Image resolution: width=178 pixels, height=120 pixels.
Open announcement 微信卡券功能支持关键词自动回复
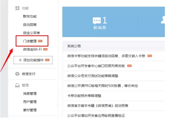pyautogui.click(x=106, y=56)
